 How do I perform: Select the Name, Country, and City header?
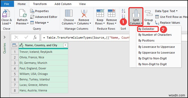pyautogui.click(x=41, y=45)
